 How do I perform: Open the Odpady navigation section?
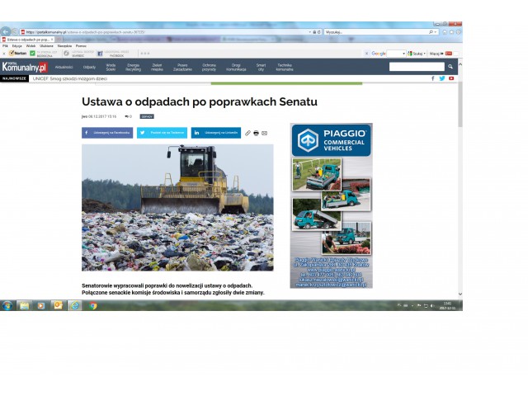pyautogui.click(x=89, y=67)
